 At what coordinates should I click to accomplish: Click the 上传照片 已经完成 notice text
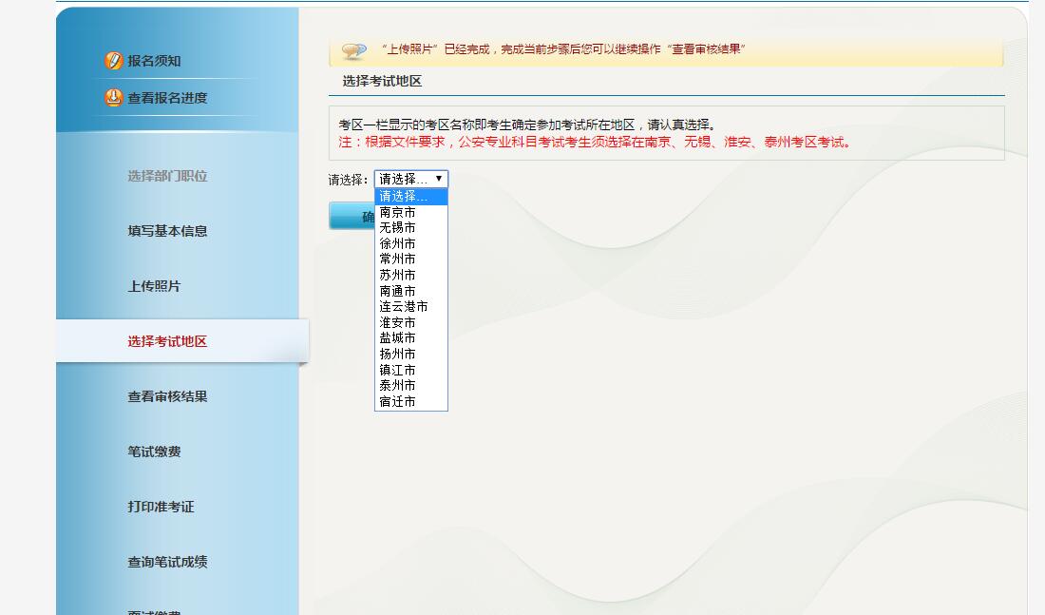click(x=563, y=49)
